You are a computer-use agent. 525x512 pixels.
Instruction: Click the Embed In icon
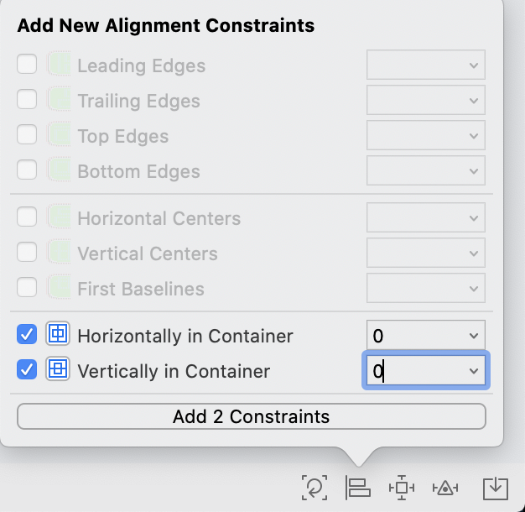click(496, 487)
